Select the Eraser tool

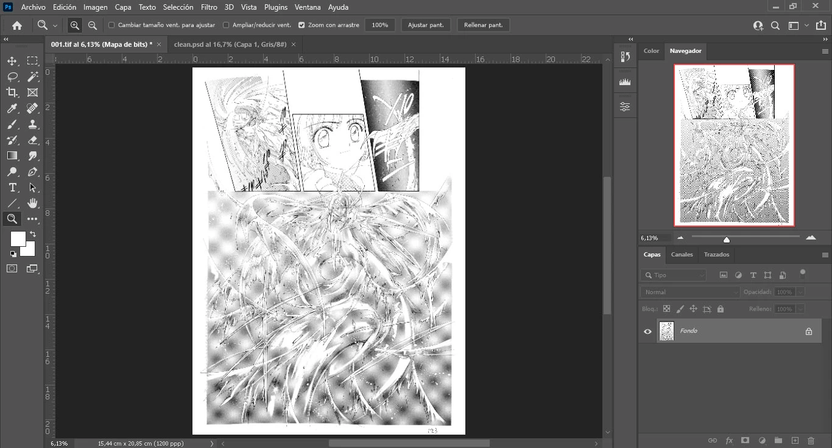coord(32,140)
